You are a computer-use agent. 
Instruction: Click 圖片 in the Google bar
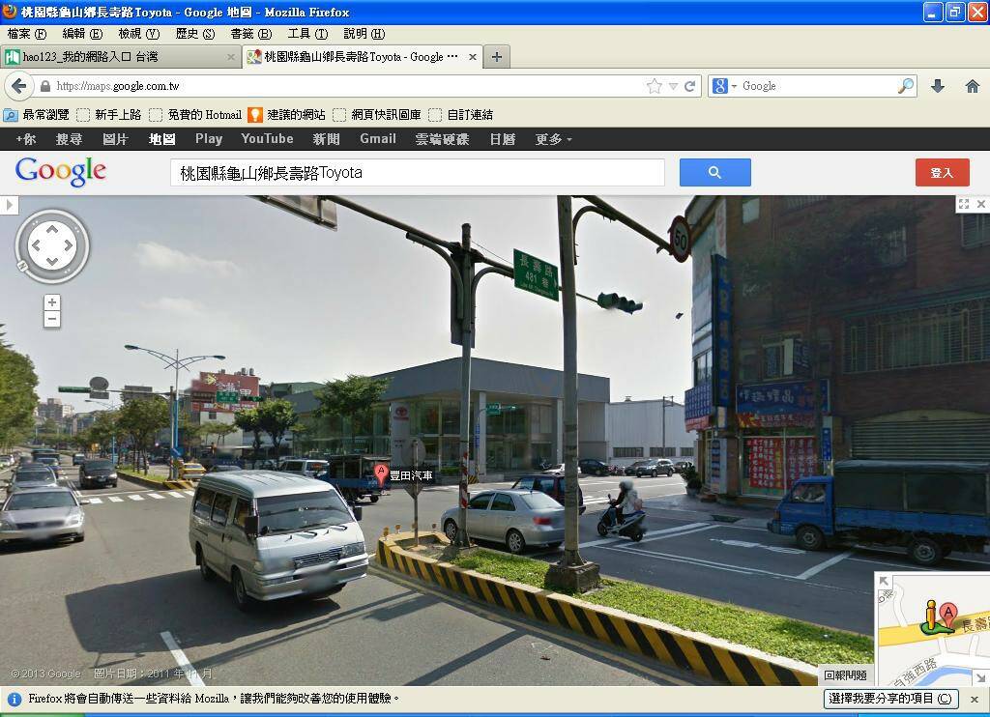116,139
